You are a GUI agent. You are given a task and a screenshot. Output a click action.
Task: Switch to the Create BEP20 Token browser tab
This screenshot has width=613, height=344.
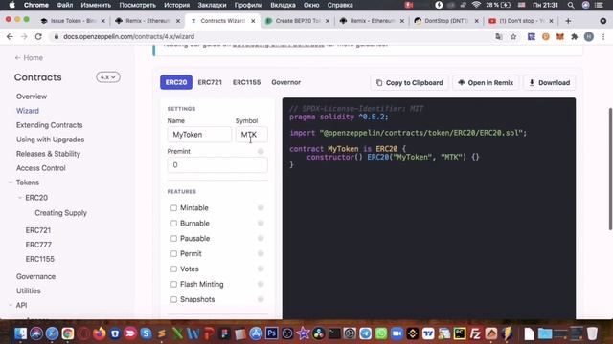[298, 21]
